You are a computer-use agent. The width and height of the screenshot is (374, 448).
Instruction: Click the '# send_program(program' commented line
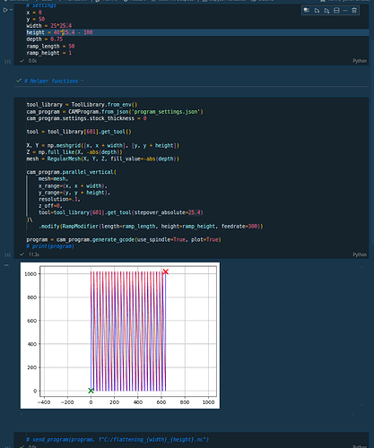click(x=117, y=439)
